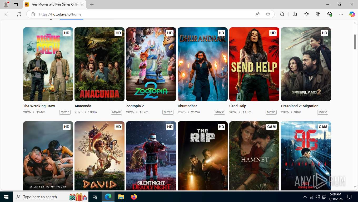The height and width of the screenshot is (202, 358).
Task: Click the taskbar search box
Action: (x=51, y=197)
